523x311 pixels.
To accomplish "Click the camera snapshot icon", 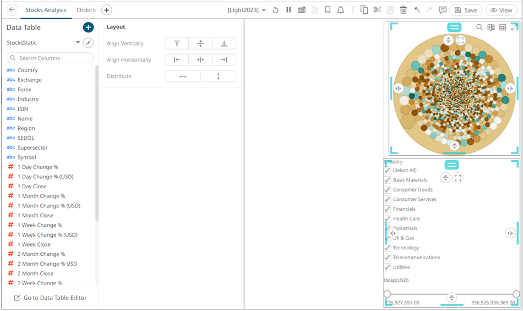I will click(x=302, y=10).
